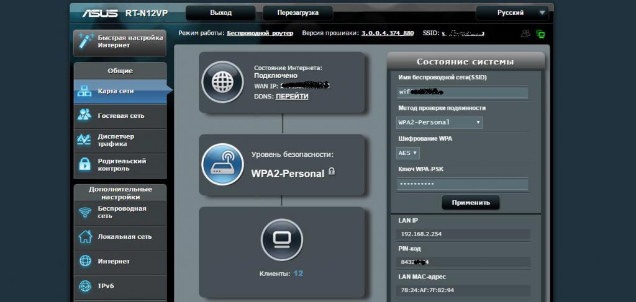Select the router security level icon
This screenshot has height=302, width=636.
223,164
